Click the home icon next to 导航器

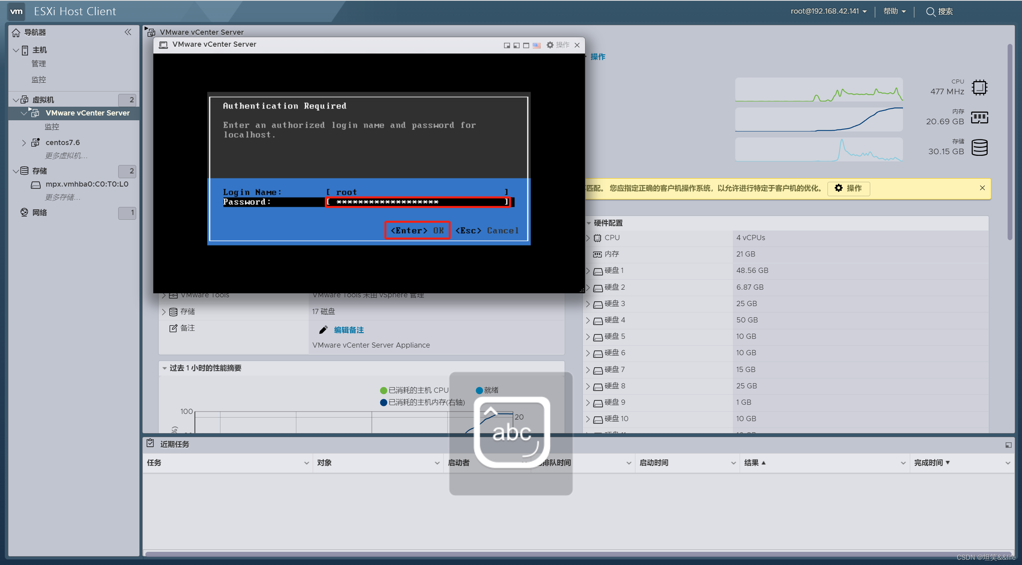point(16,32)
